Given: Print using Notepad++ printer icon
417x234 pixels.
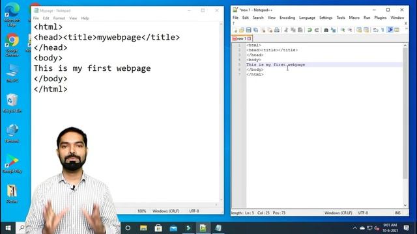Looking at the screenshot, I should [x=277, y=30].
